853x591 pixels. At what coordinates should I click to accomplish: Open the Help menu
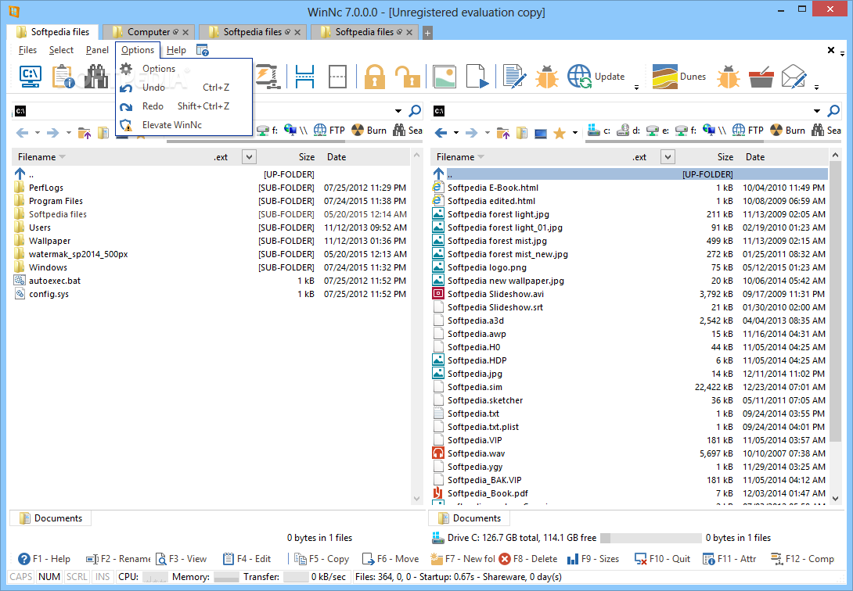pos(176,50)
